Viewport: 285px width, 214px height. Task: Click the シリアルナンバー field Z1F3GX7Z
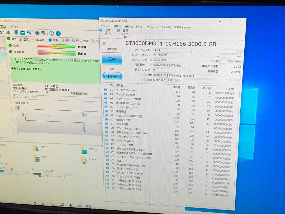tap(172, 55)
